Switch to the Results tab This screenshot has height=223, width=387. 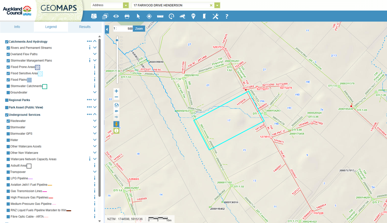coord(85,27)
